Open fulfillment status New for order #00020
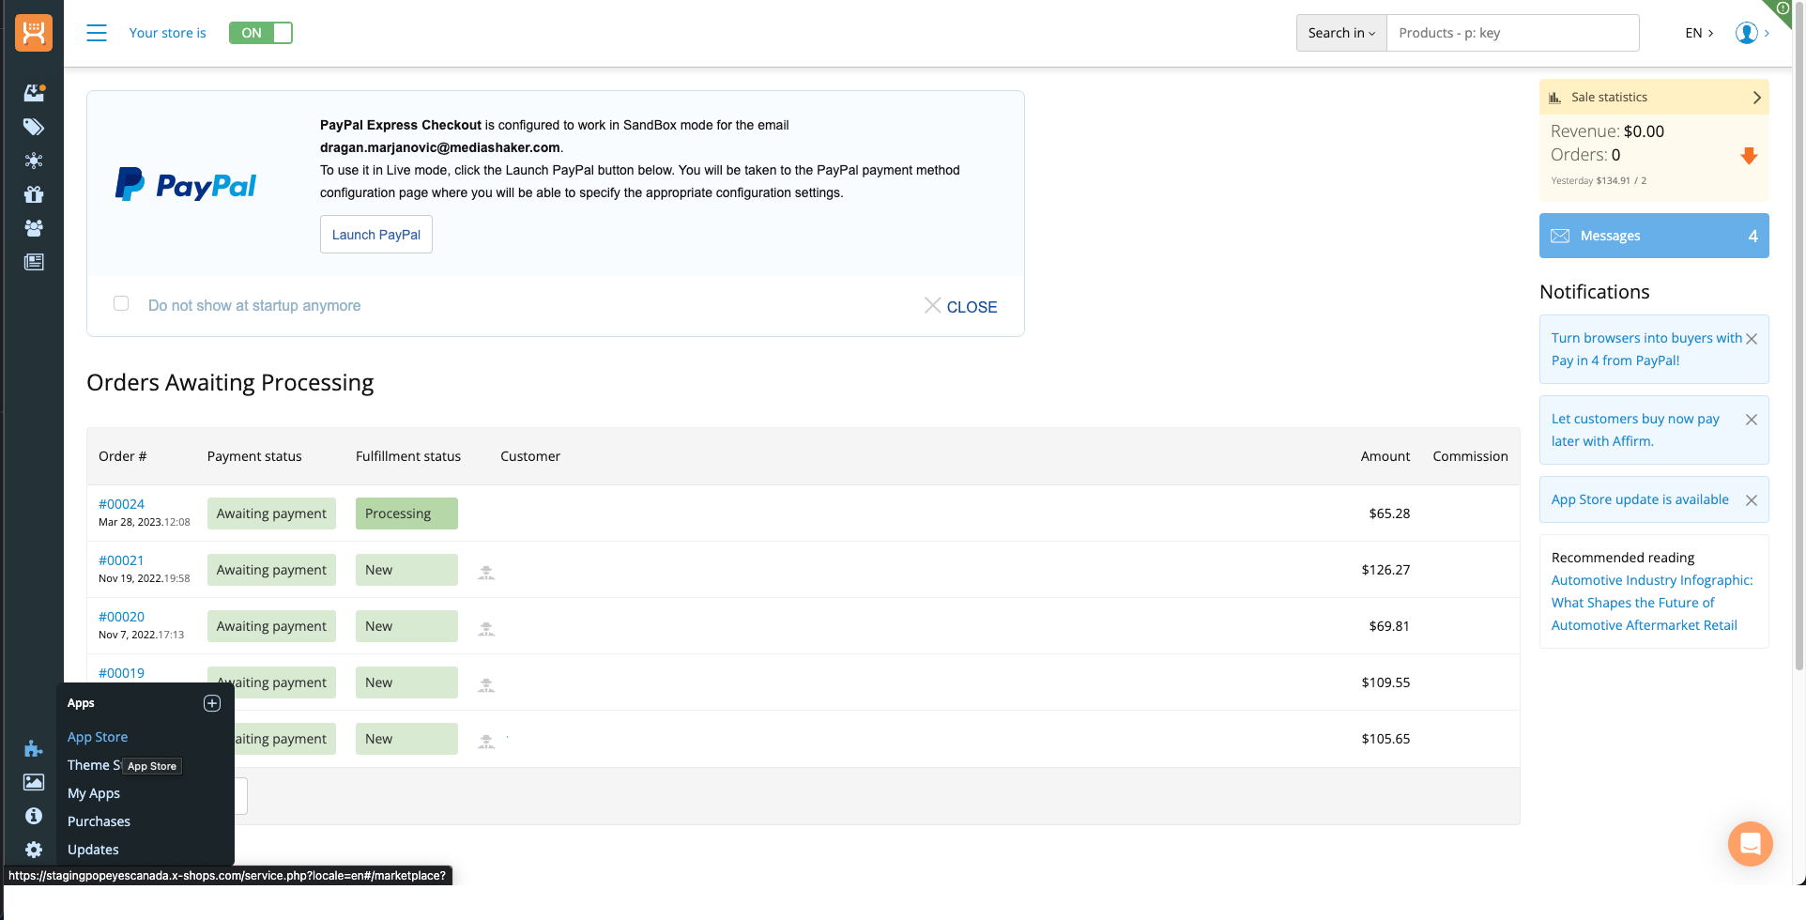Screen dimensions: 1806x920 click(x=406, y=626)
